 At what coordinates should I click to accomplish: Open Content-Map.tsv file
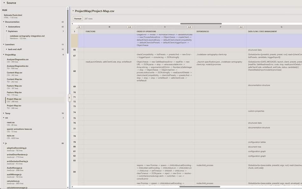tap(15, 80)
